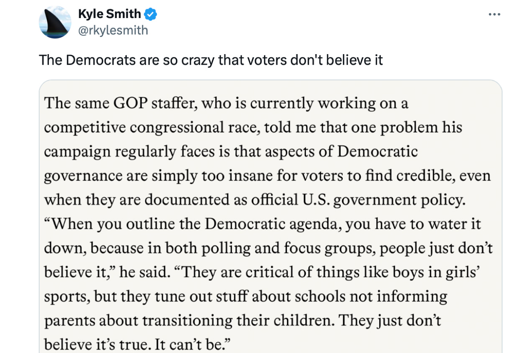This screenshot has width=509, height=353.
Task: Open Kyle Smith's shark fin profile avatar
Action: click(55, 22)
